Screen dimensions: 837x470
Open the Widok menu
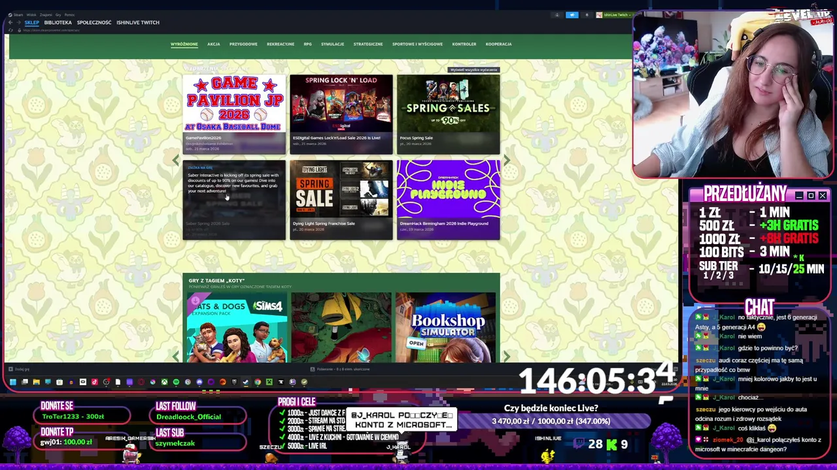coord(31,15)
